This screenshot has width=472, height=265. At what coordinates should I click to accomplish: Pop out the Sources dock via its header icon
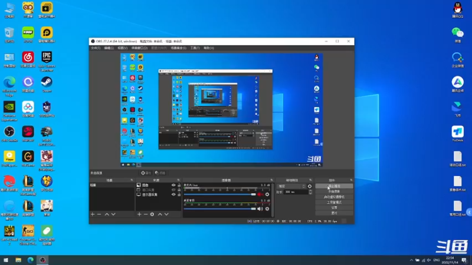[x=178, y=180]
